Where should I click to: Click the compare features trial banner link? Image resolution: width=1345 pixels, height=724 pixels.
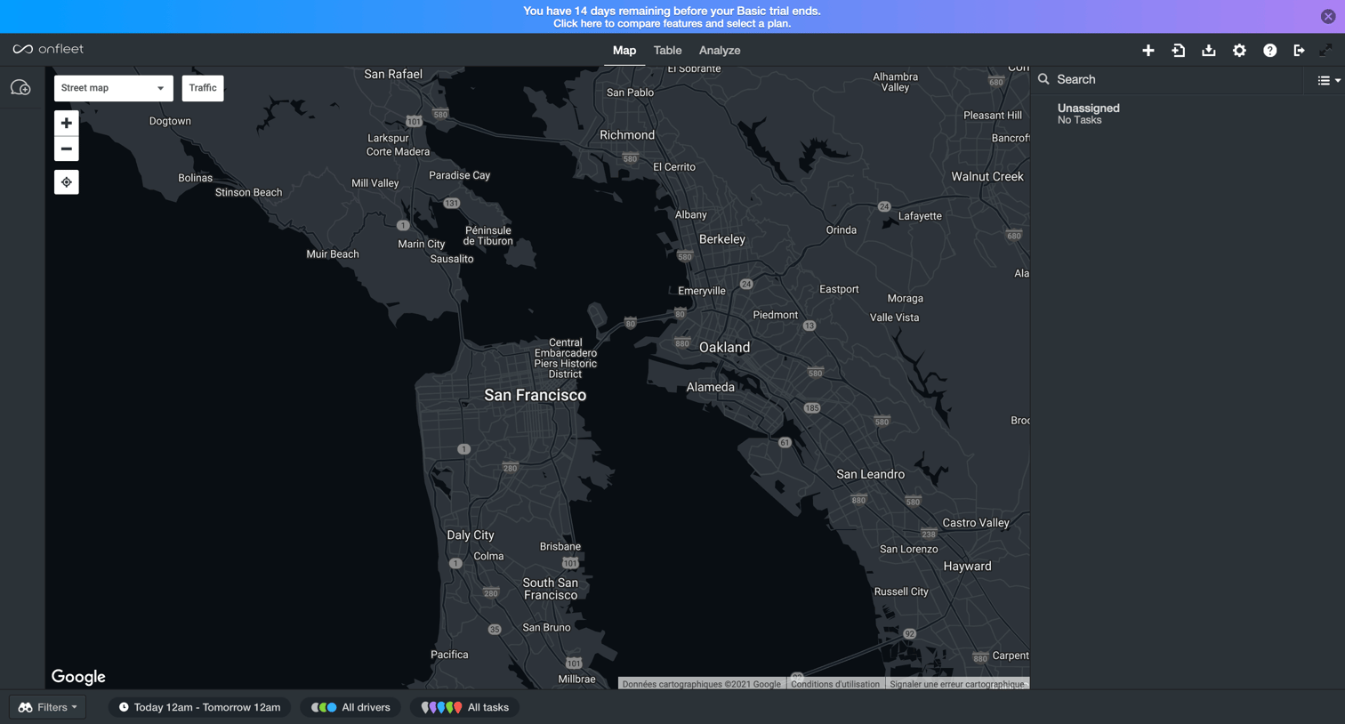pos(672,23)
